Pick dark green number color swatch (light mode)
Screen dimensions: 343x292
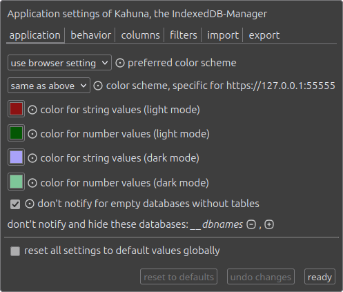click(x=16, y=133)
